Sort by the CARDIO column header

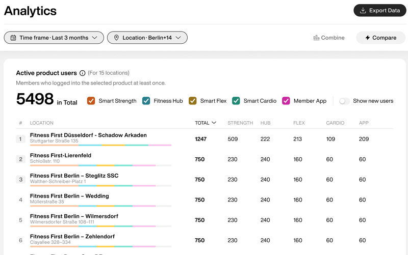(335, 123)
